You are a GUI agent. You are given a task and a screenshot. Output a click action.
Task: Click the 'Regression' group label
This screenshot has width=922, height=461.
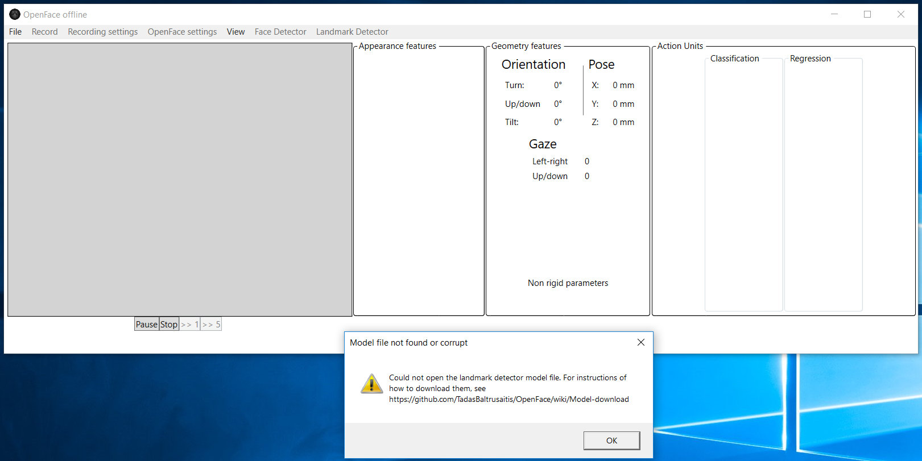coord(810,59)
